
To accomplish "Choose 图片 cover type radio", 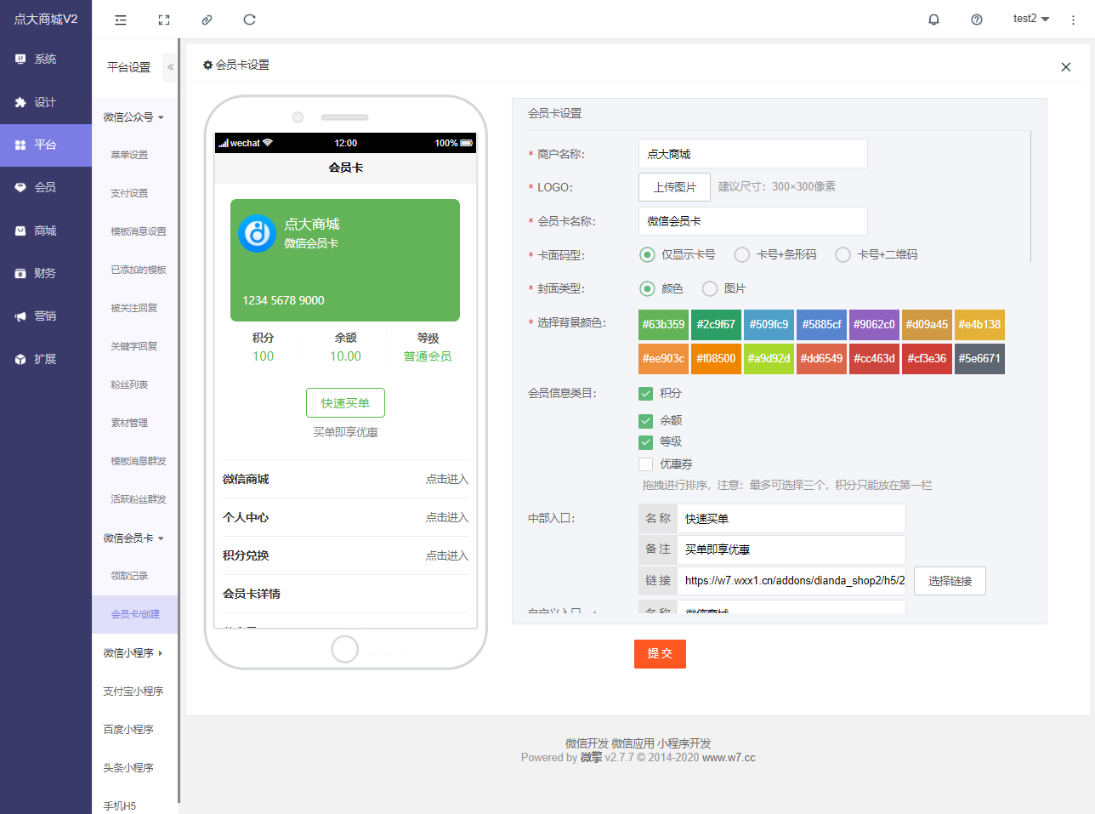I will (710, 288).
